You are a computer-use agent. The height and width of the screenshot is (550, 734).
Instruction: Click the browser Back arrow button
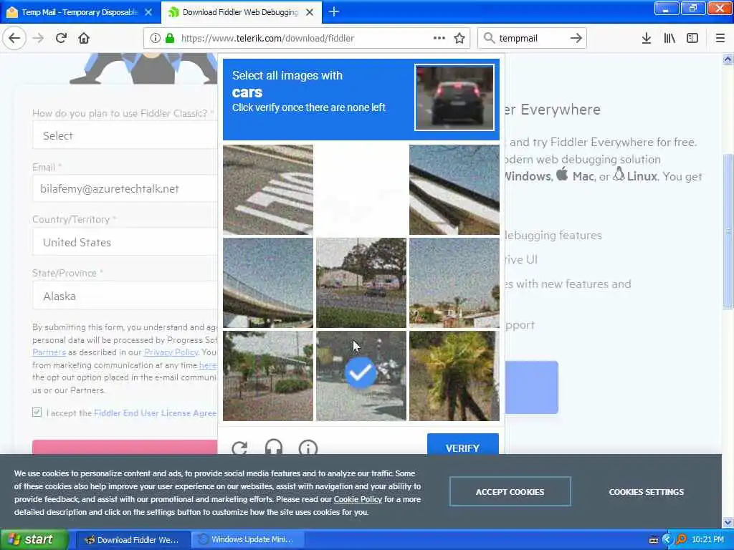coord(14,39)
